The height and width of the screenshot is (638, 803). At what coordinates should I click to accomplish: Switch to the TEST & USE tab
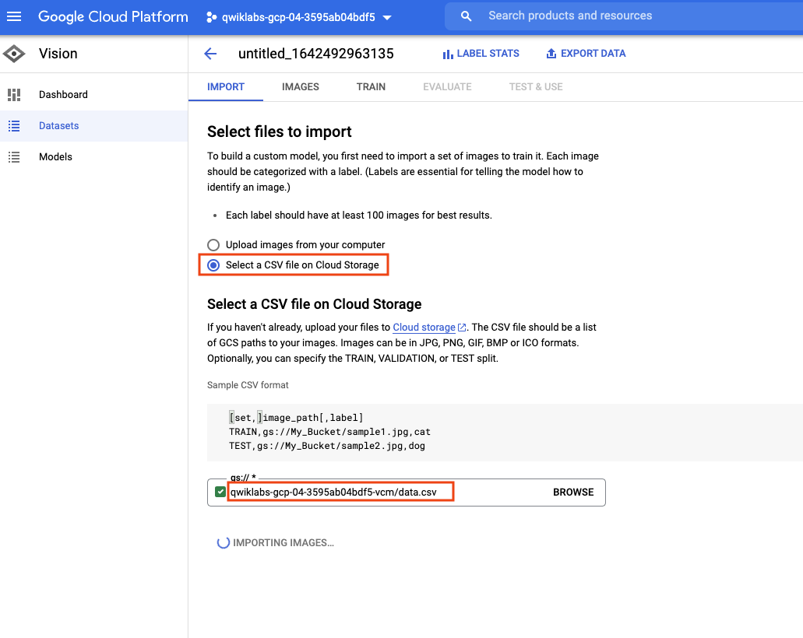point(536,87)
